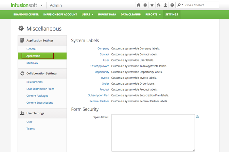Click the Admin header label
The height and width of the screenshot is (152, 229).
pos(56,6)
